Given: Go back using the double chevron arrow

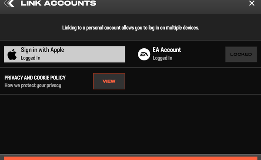Looking at the screenshot, I should click(x=9, y=3).
